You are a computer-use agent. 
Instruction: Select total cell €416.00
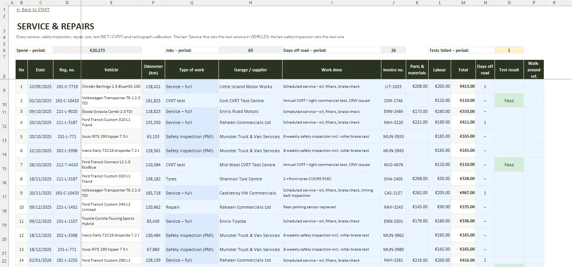(463, 260)
